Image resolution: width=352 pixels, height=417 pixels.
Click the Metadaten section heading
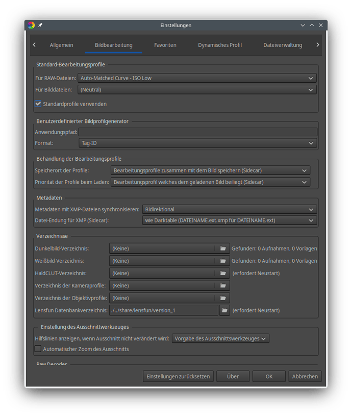[x=49, y=198]
